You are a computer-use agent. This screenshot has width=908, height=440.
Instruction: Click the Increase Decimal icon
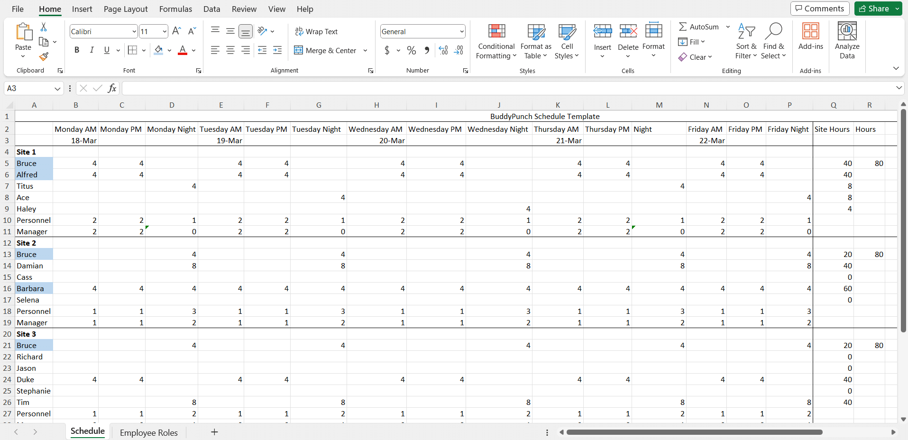pos(443,50)
